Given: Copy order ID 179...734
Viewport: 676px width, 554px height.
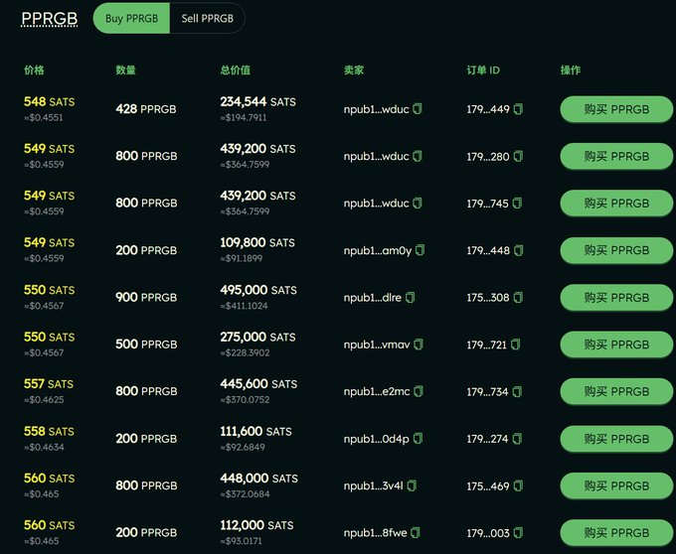Looking at the screenshot, I should pyautogui.click(x=517, y=391).
